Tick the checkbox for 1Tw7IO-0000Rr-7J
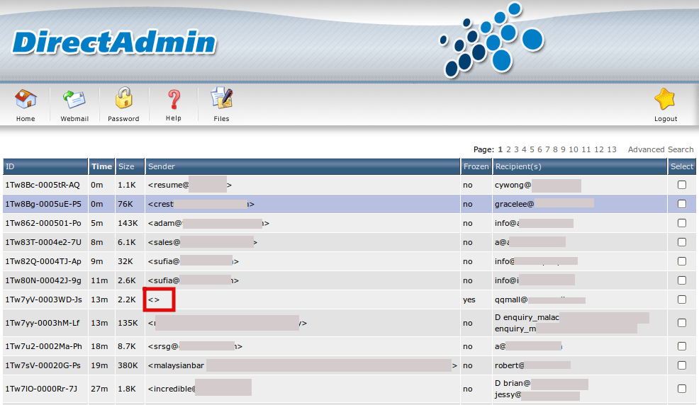699x405 pixels. (681, 389)
